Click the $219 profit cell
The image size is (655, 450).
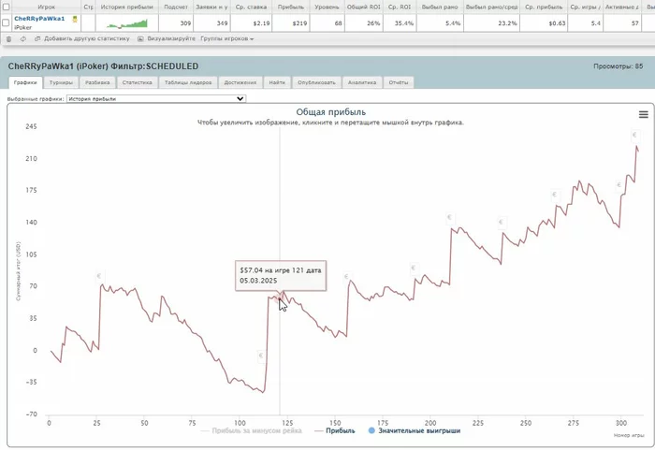291,23
